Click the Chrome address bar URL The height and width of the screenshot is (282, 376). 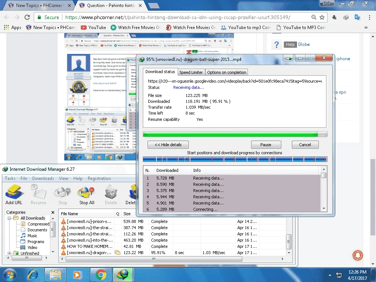[x=178, y=17]
